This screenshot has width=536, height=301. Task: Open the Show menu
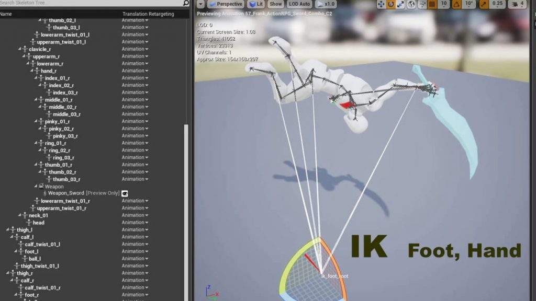tap(275, 4)
